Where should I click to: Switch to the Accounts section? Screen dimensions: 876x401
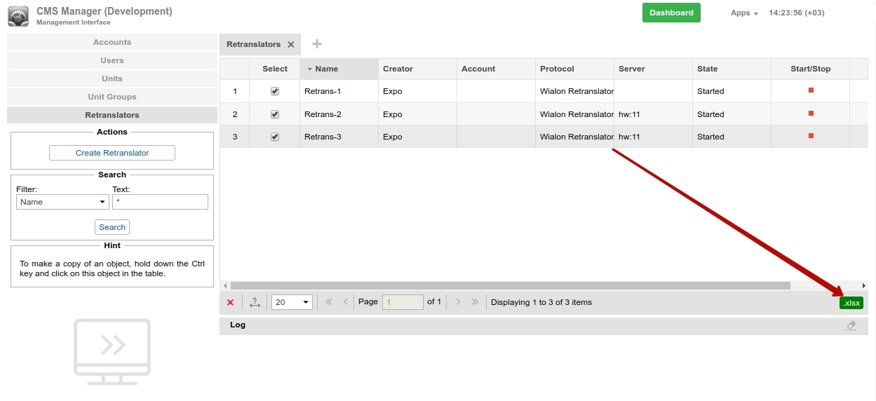pos(112,42)
